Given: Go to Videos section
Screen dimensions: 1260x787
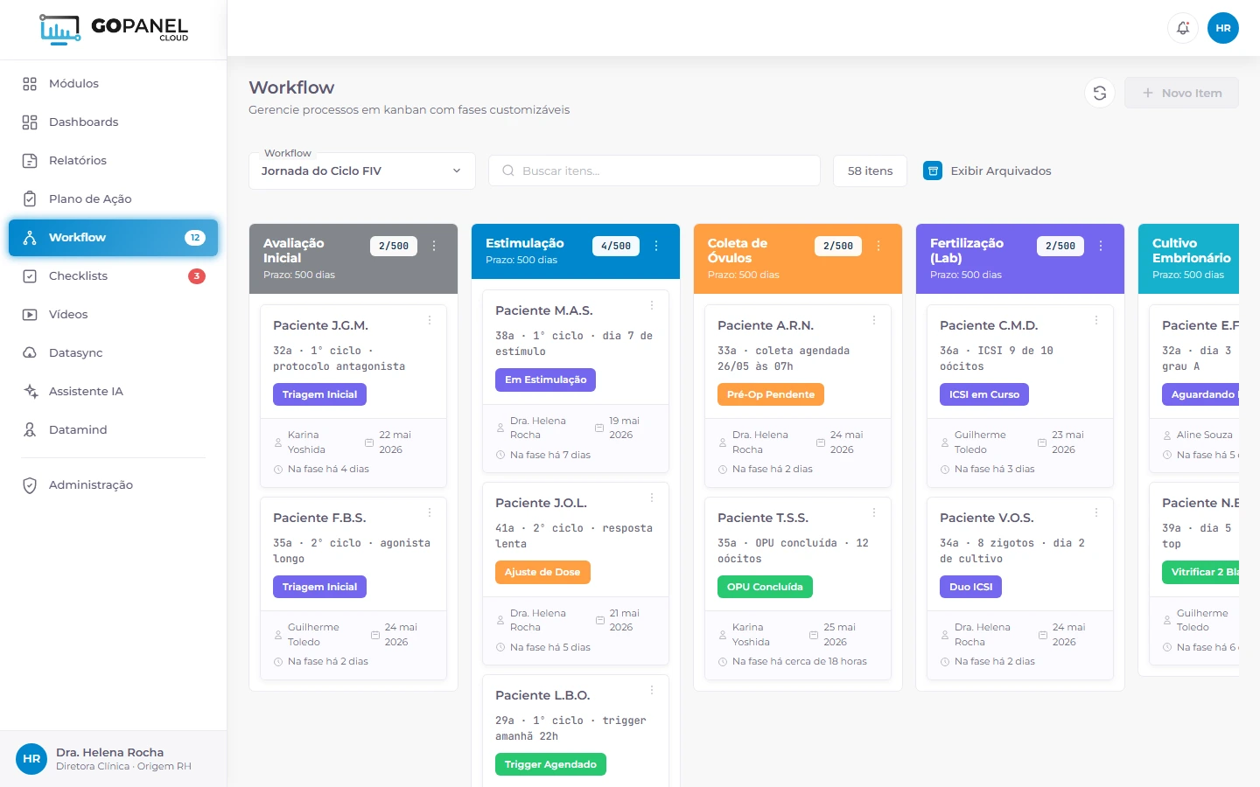Looking at the screenshot, I should coord(113,315).
